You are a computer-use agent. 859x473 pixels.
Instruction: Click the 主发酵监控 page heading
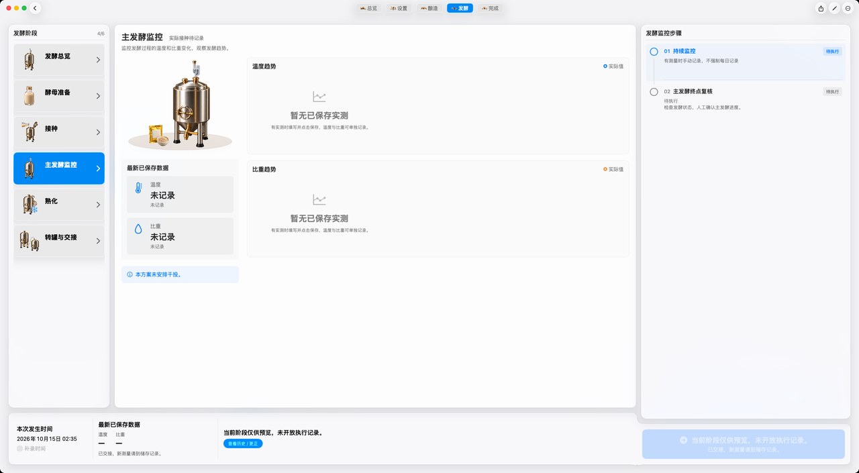coord(142,38)
